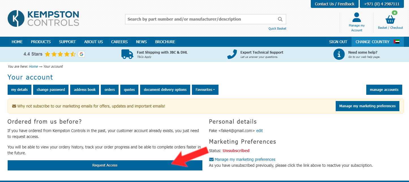
Task: Click the T&Cs Apply text
Action: (144, 57)
